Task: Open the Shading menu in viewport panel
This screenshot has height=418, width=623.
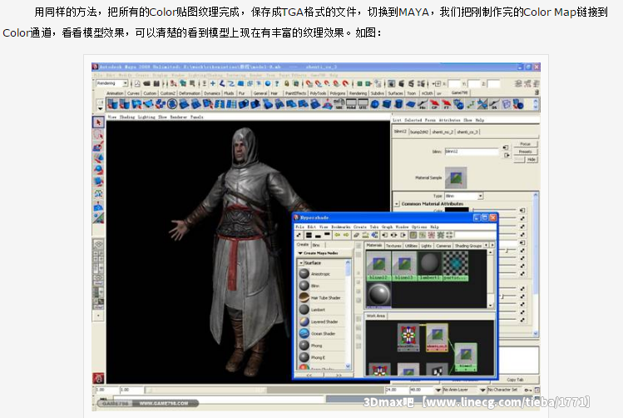Action: pyautogui.click(x=127, y=117)
